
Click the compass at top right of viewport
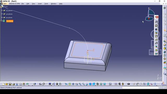(x=150, y=14)
